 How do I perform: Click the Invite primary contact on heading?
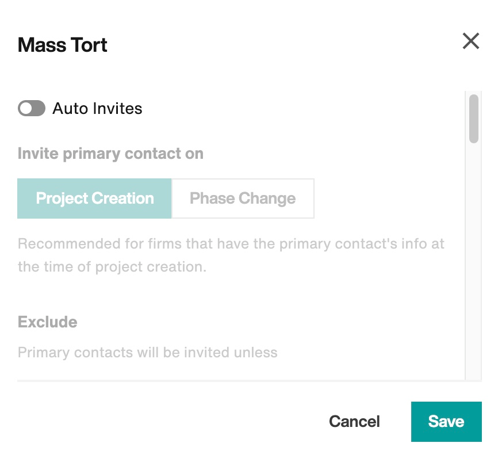110,154
